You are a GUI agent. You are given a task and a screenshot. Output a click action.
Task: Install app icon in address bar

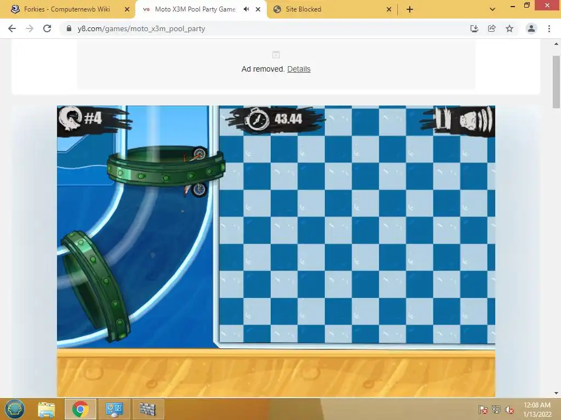tap(474, 28)
